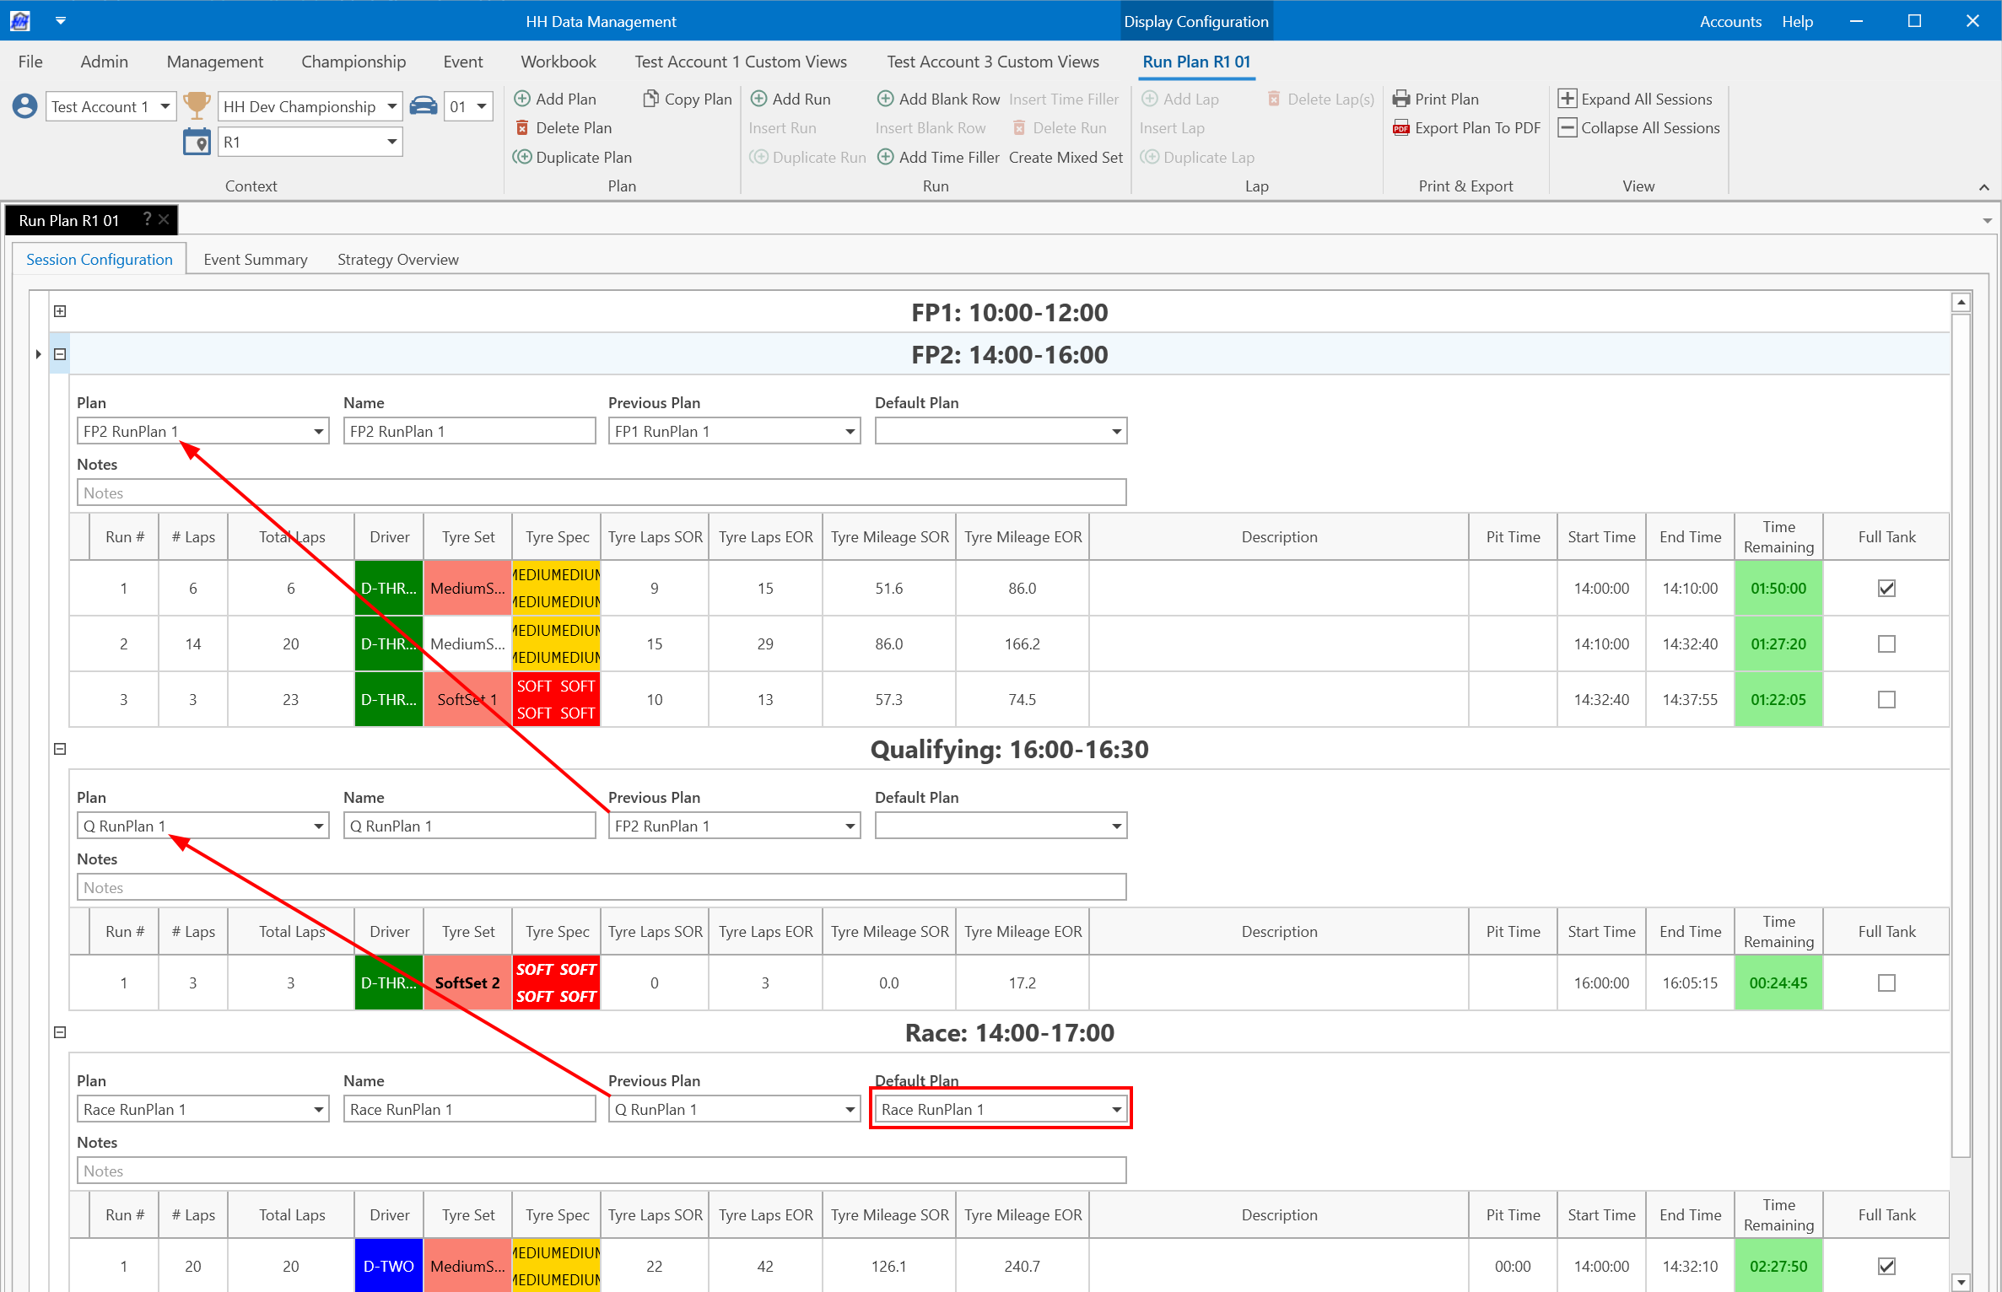Open the HH Dev Championship dropdown
2002x1292 pixels.
(391, 106)
